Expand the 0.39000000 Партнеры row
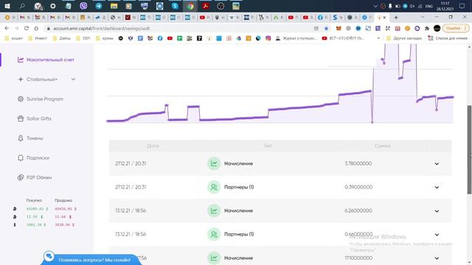Viewport: 472px width, 265px height. pyautogui.click(x=437, y=187)
